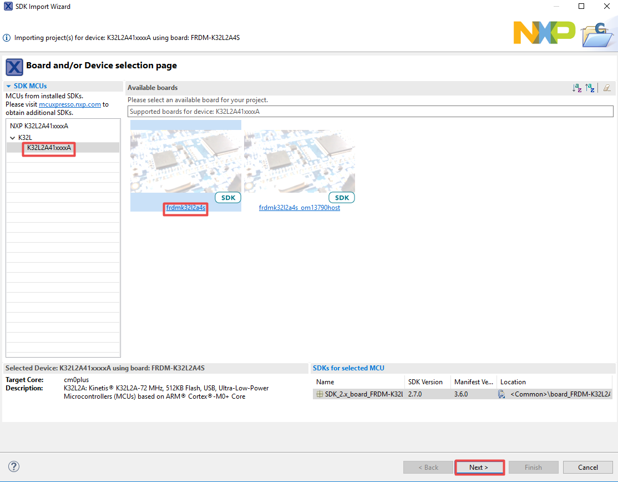Click the Finish button
The width and height of the screenshot is (618, 482).
click(533, 468)
